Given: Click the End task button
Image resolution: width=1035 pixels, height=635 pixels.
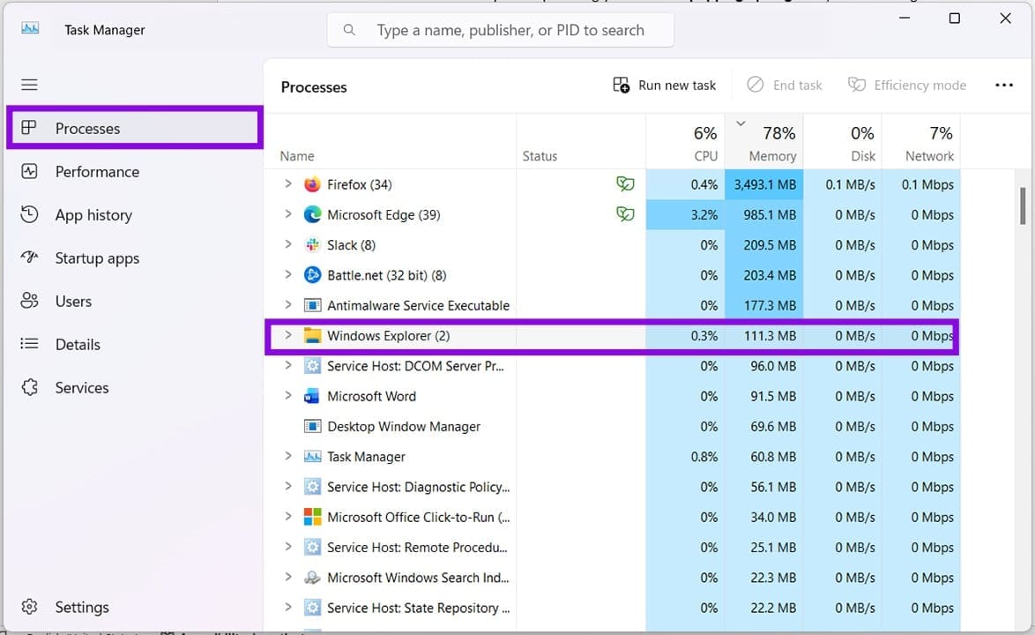Looking at the screenshot, I should pos(784,86).
